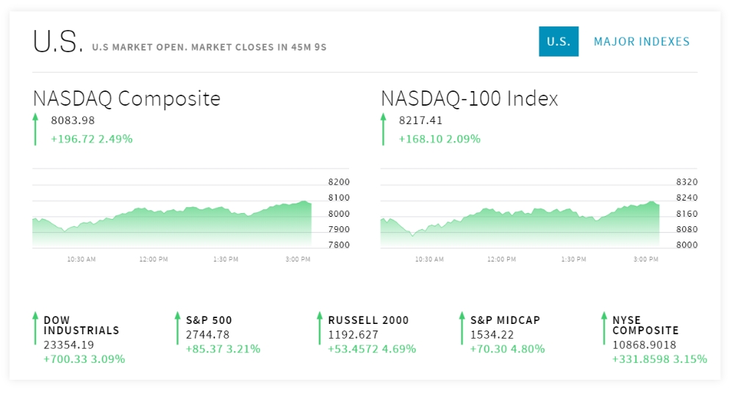Click the 3:00 PM label under Composite chart
Screen dimensions: 735x393
pyautogui.click(x=298, y=259)
